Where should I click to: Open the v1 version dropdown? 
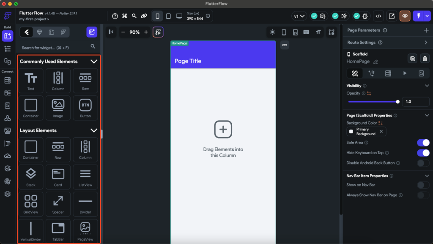tap(299, 16)
